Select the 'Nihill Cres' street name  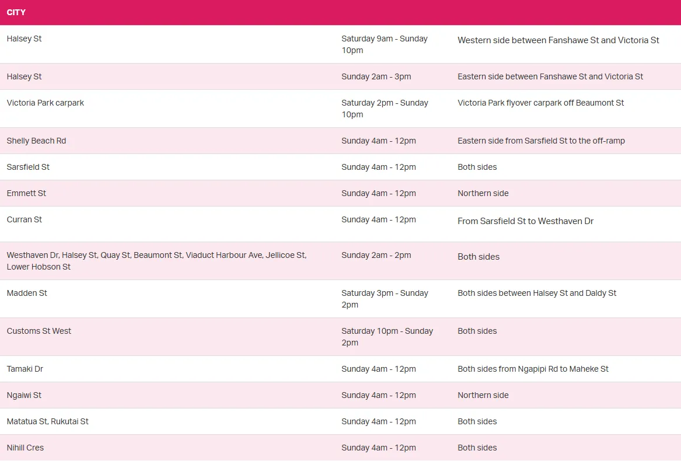pyautogui.click(x=25, y=448)
